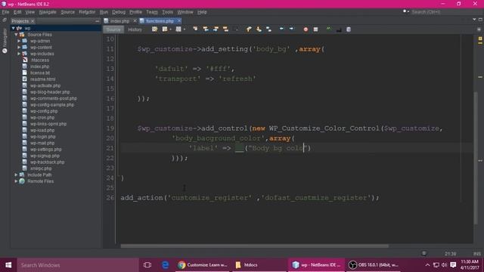Close the Projects panel tab
Image resolution: width=484 pixels, height=272 pixels.
33,21
